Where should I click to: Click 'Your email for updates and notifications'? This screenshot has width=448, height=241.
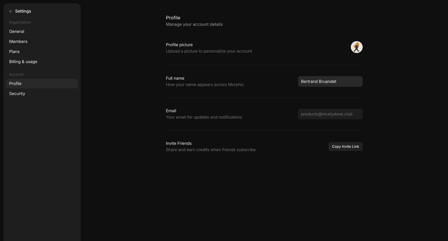coord(204,117)
